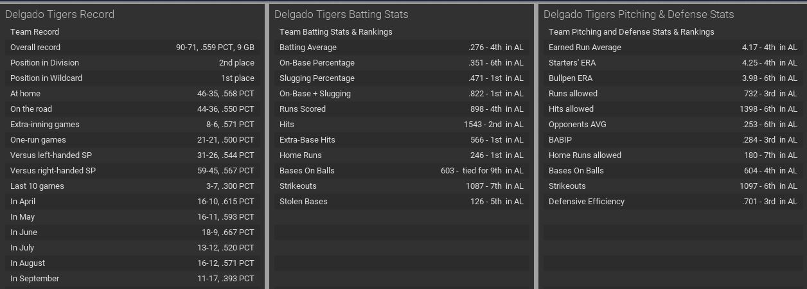Viewport: 807px width, 289px height.
Task: Select the Home Runs batting row
Action: 402,155
